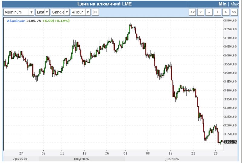Jump to latest data with >> button

click(234, 12)
